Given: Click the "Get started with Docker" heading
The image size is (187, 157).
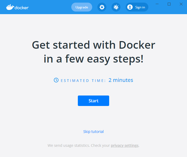Looking at the screenshot, I should [x=93, y=45].
